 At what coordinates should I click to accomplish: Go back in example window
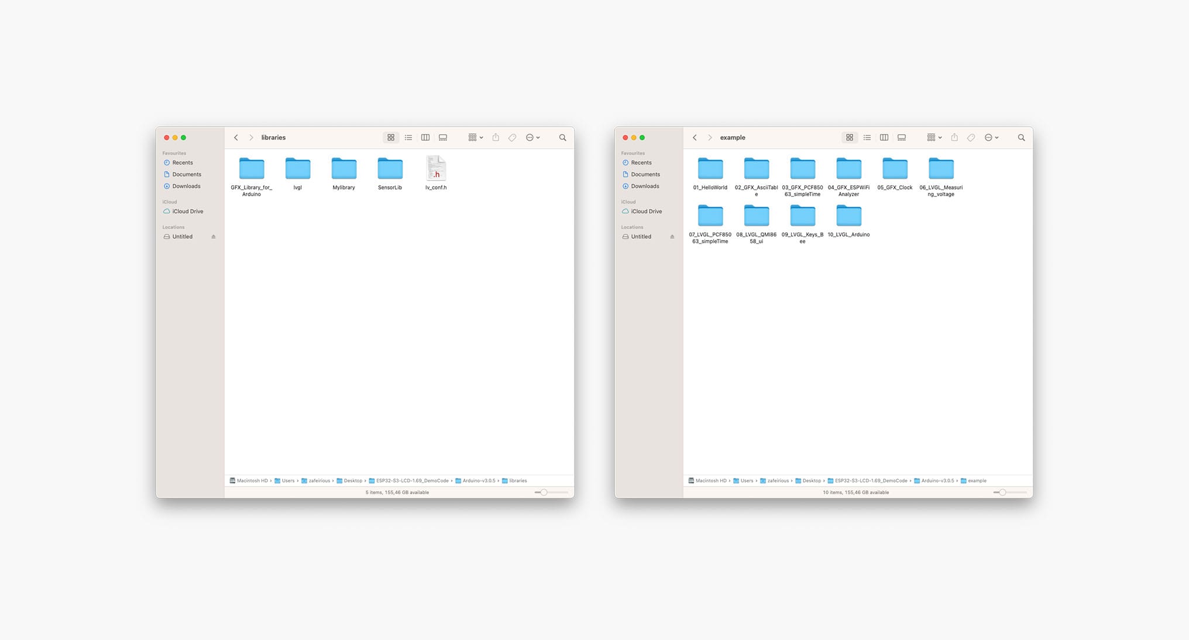point(695,138)
